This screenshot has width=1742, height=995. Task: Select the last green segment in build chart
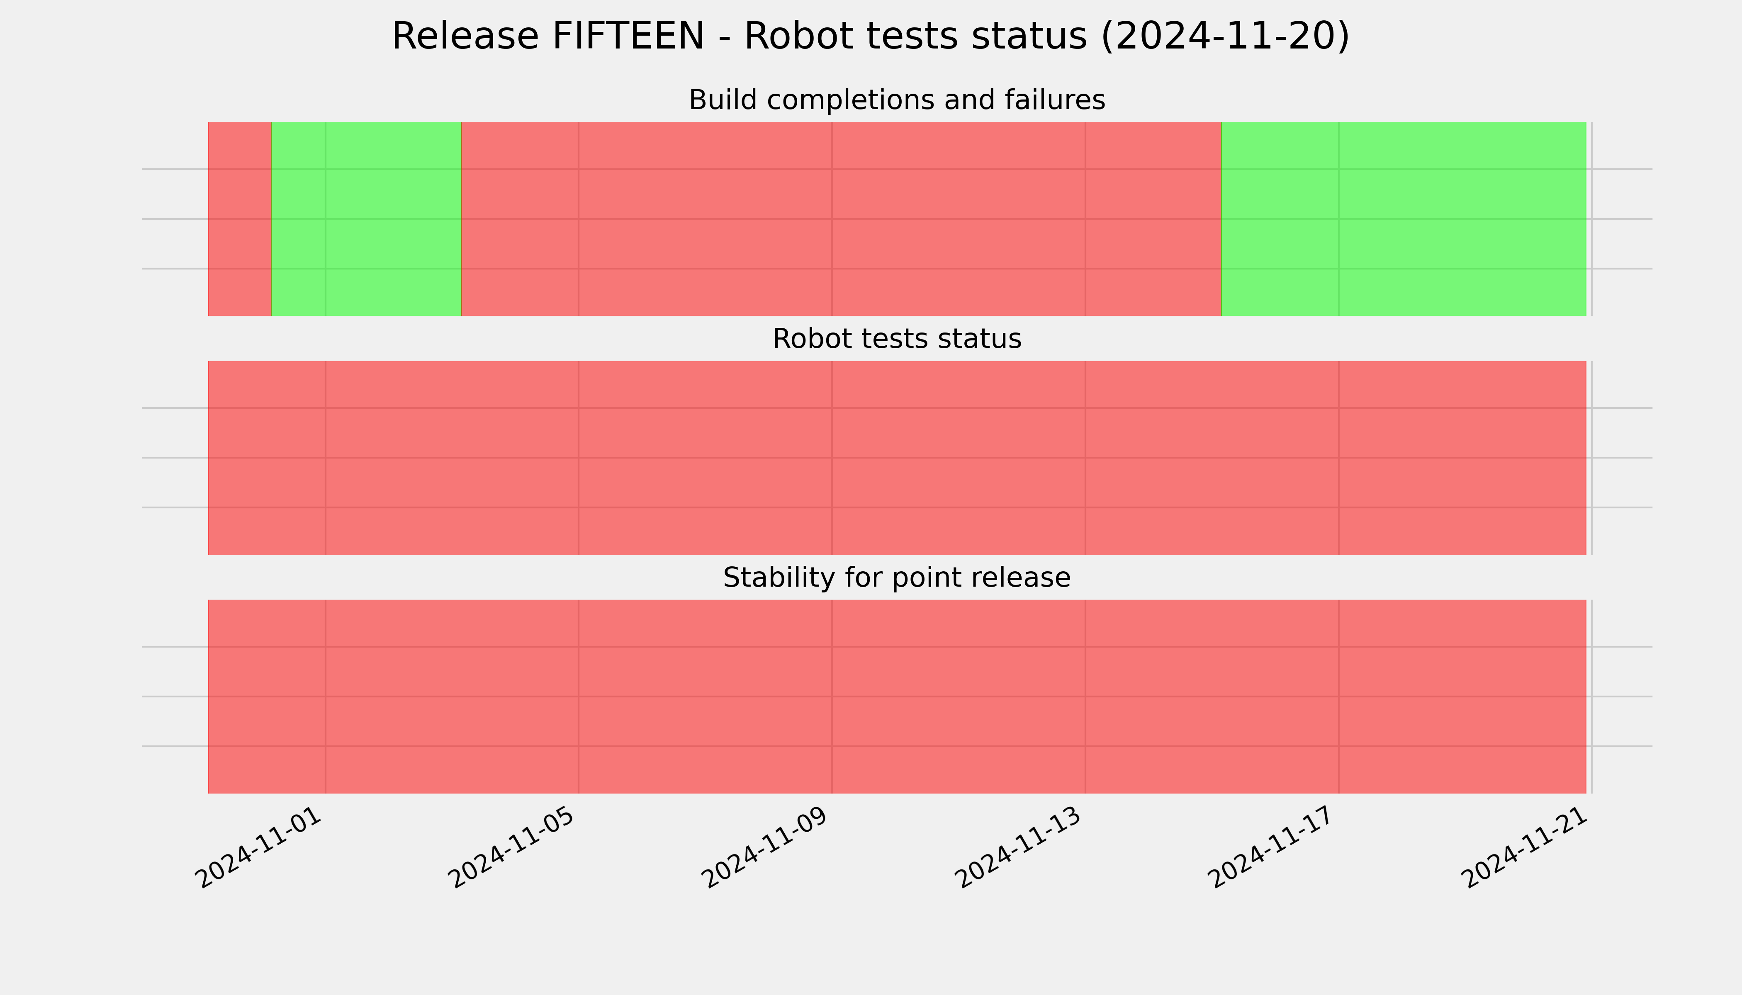click(x=1404, y=218)
